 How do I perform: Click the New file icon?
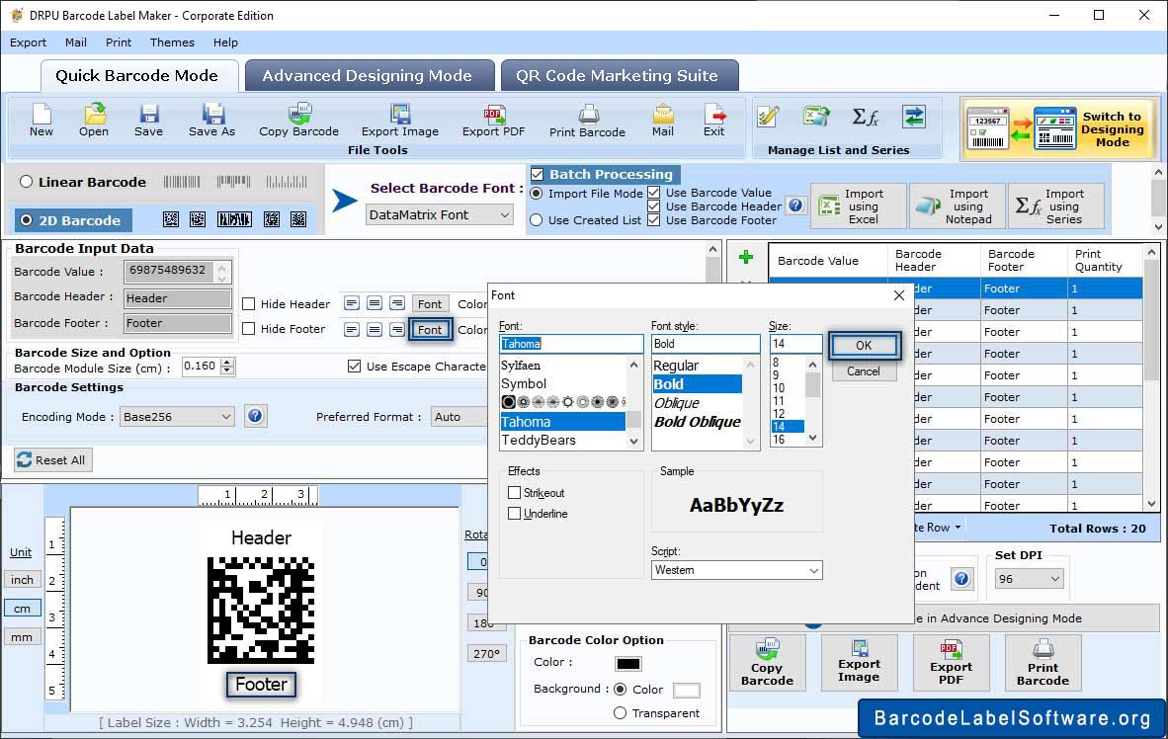pyautogui.click(x=41, y=121)
